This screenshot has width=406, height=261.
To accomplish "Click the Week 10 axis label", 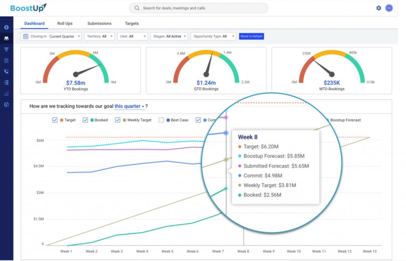I will pyautogui.click(x=294, y=251).
